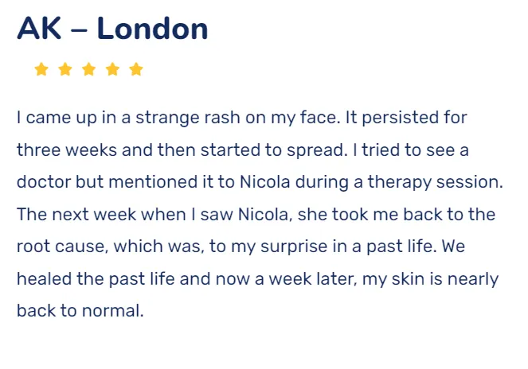Click the phrase 'therapy session' in review text

(x=435, y=183)
